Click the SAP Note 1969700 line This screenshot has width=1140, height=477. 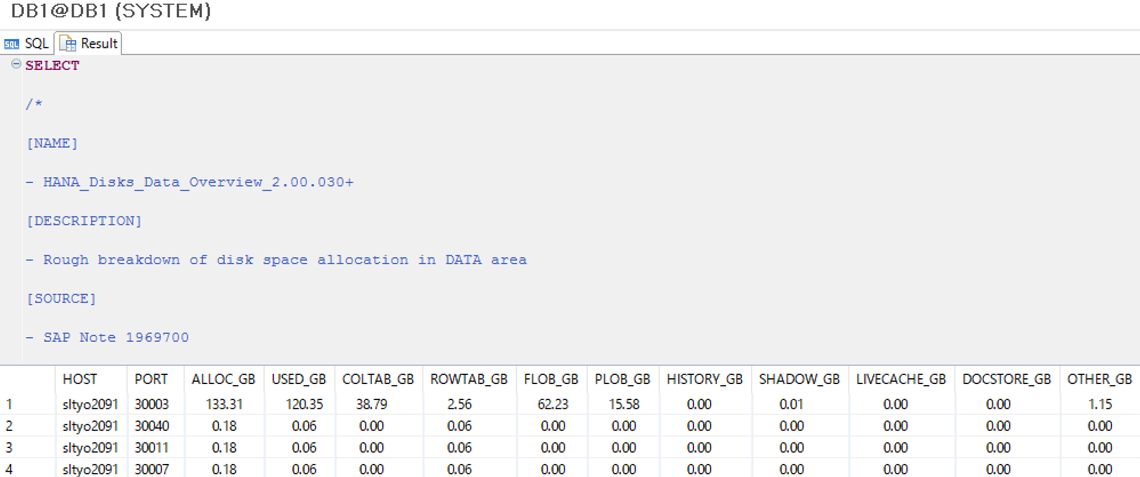pyautogui.click(x=107, y=338)
